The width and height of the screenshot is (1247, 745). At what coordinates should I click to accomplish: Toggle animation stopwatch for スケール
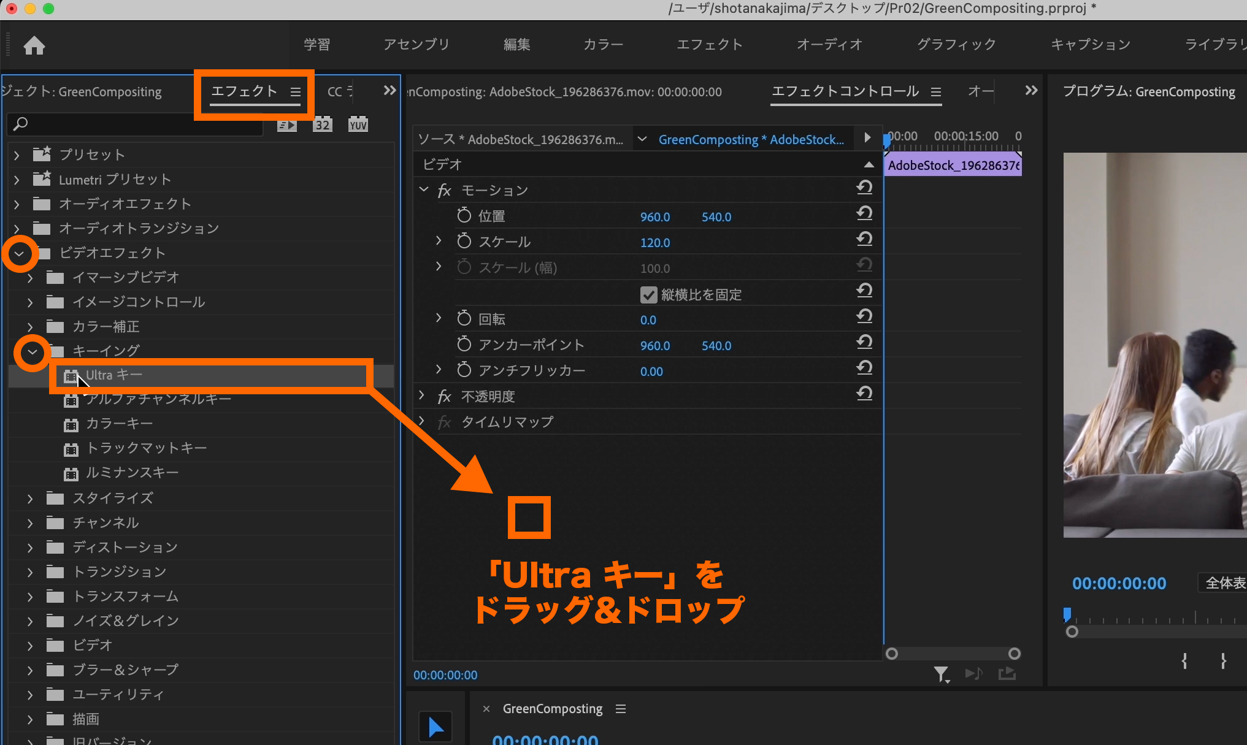464,242
